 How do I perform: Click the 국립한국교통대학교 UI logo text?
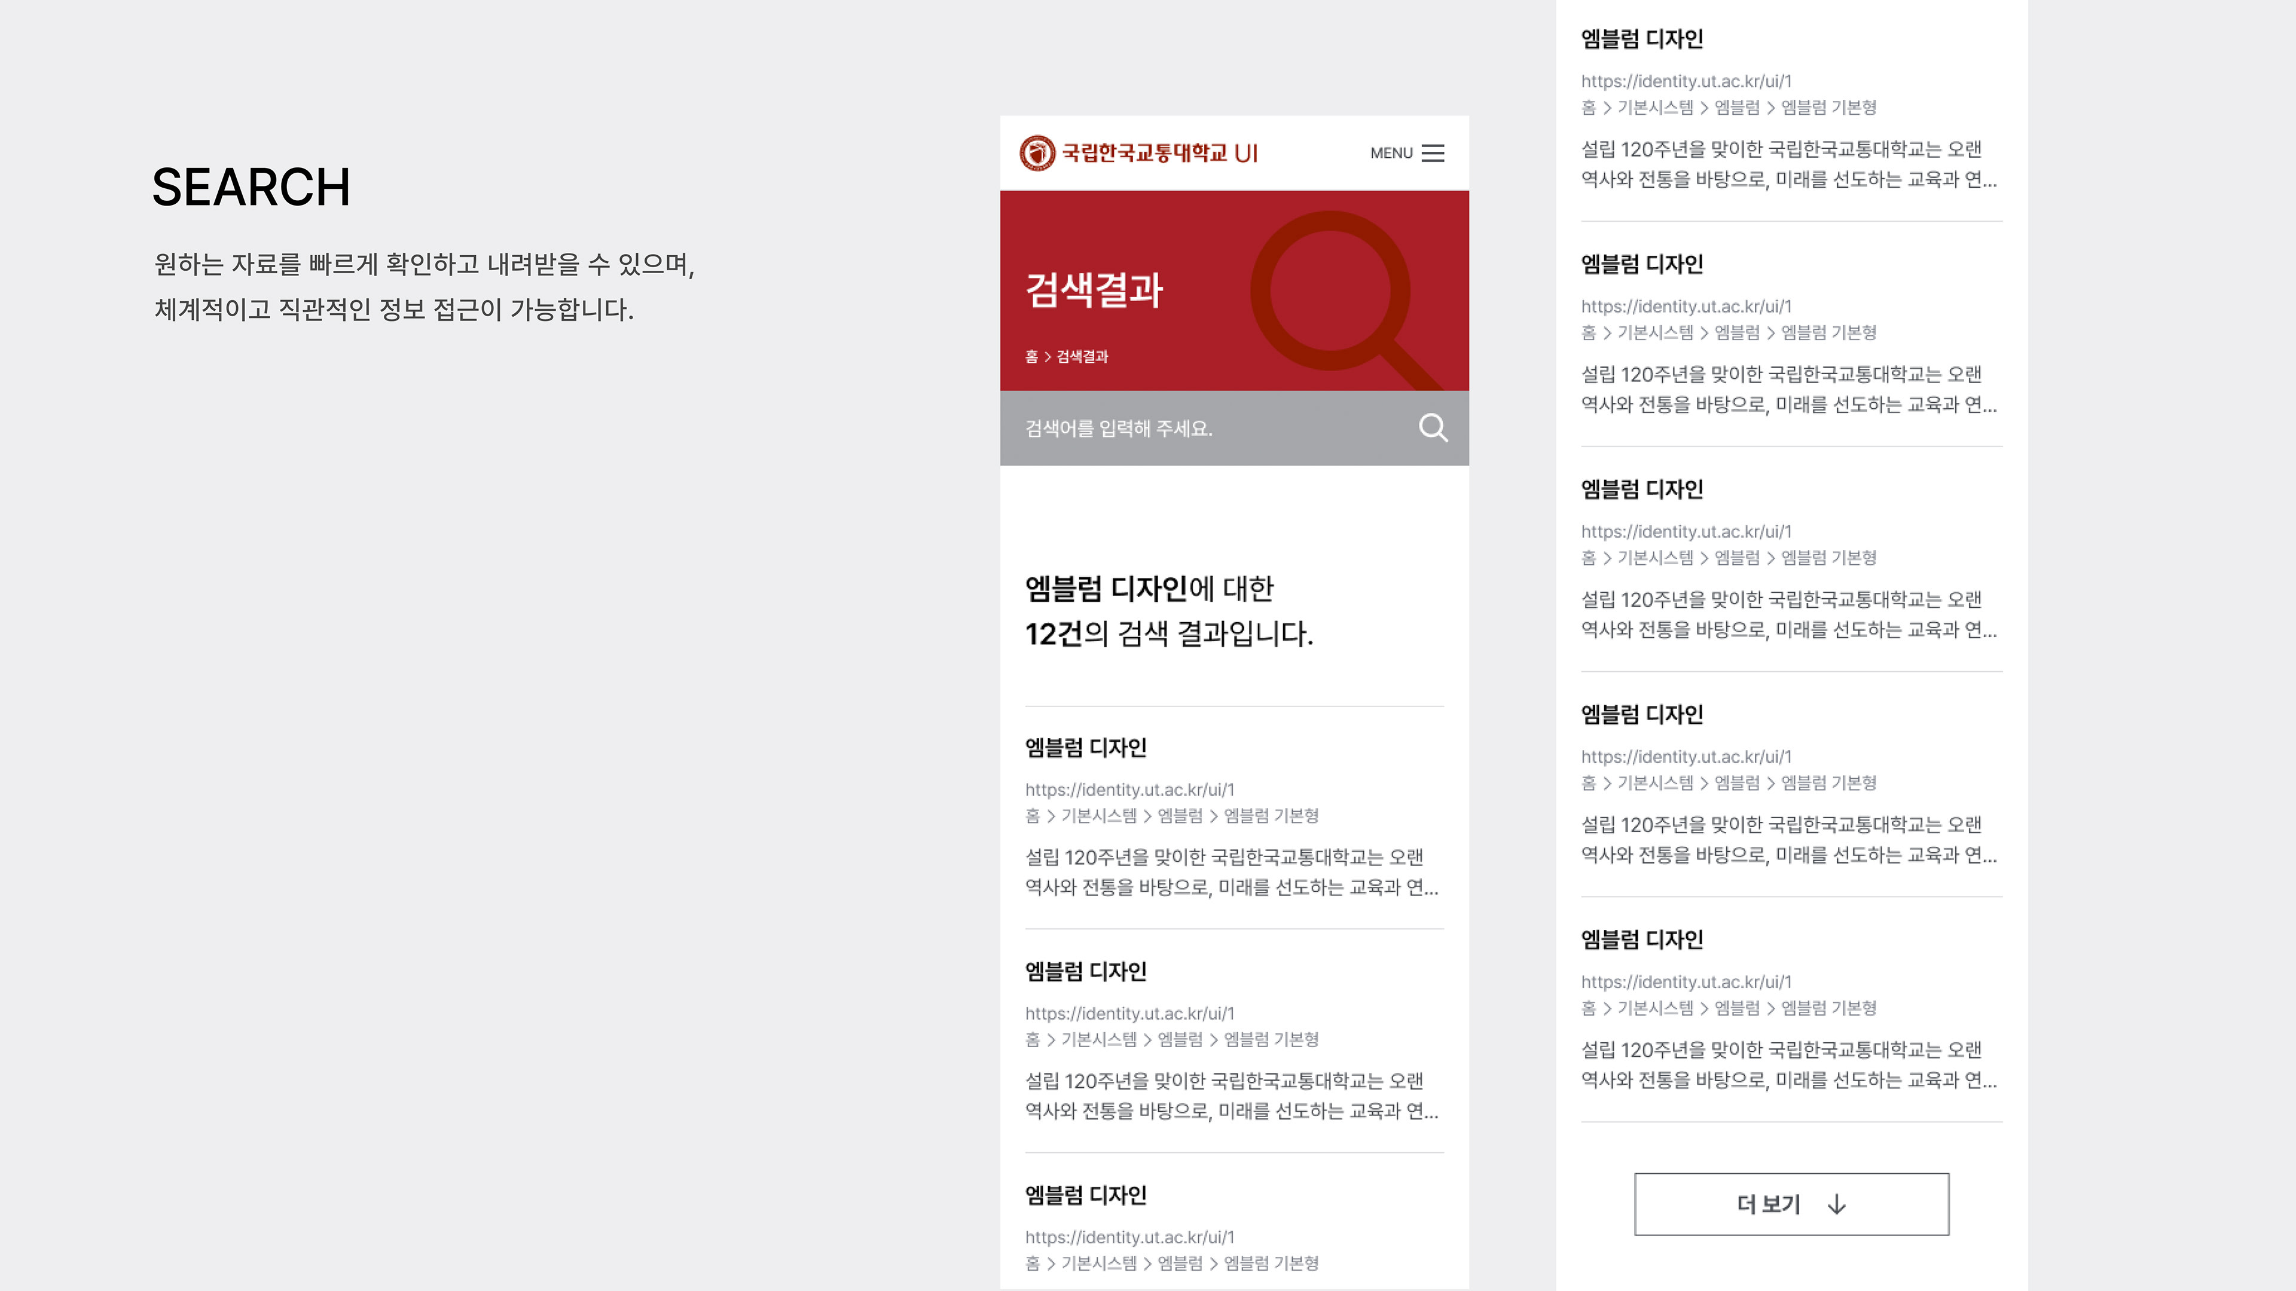[1159, 153]
